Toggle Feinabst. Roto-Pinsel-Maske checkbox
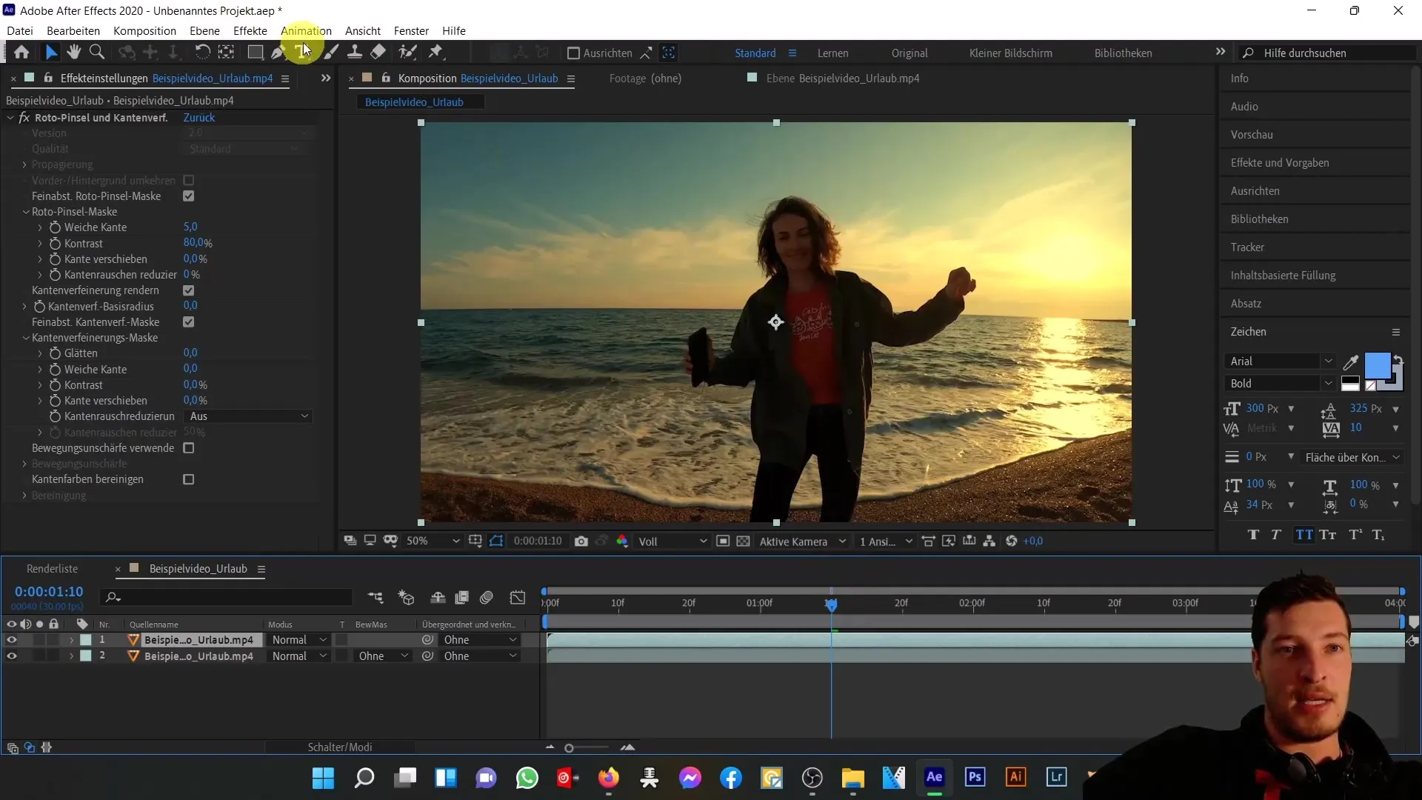The height and width of the screenshot is (800, 1422). 189,196
